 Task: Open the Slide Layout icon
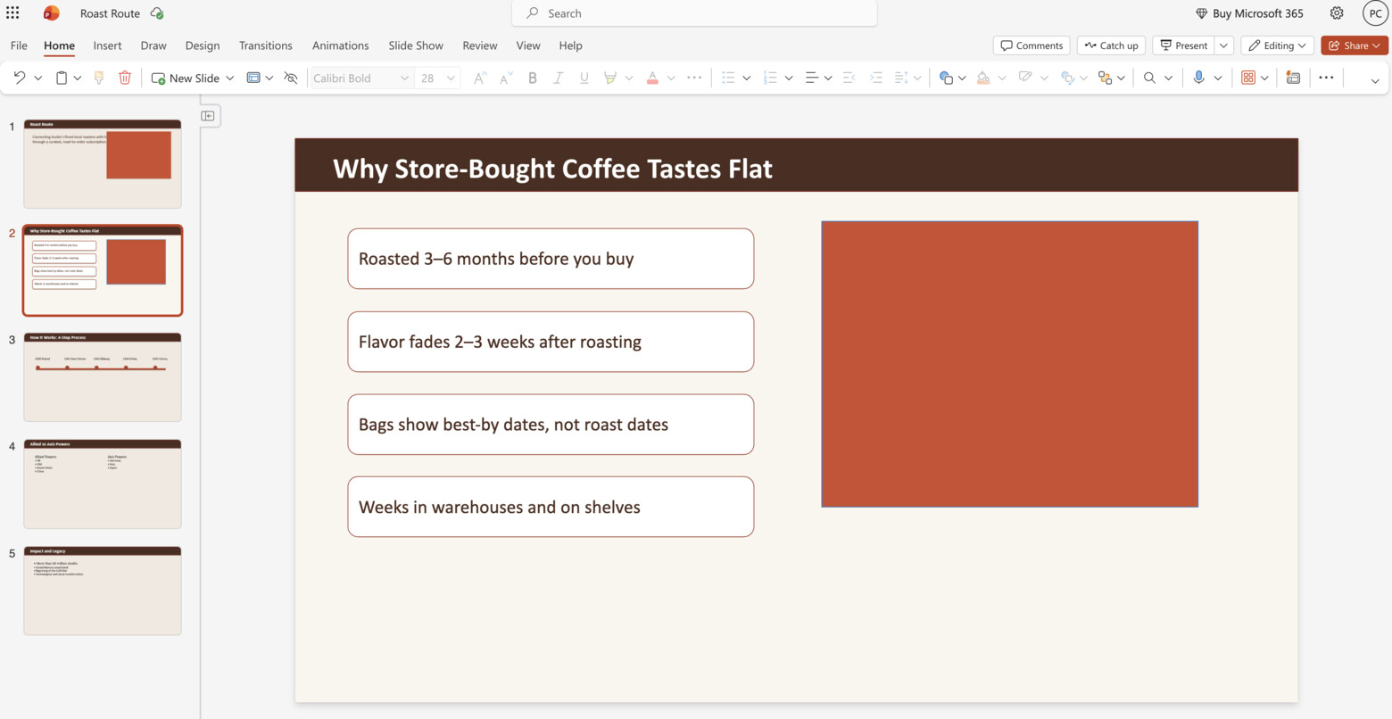(x=253, y=78)
